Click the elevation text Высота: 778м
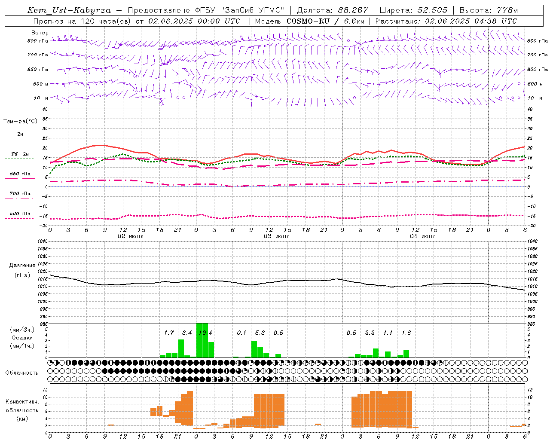Image resolution: width=550 pixels, height=440 pixels. point(489,10)
